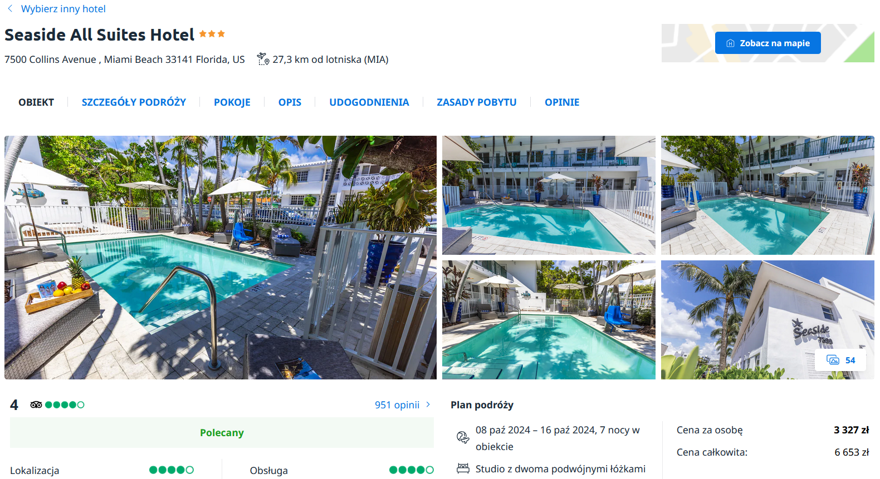Image resolution: width=880 pixels, height=479 pixels.
Task: Follow the Wybierz inny hotel link
Action: coord(63,9)
